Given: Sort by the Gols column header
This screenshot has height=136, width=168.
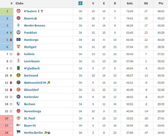Looking at the screenshot, I should 130,4.
